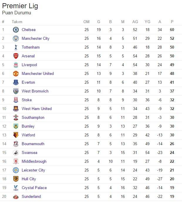Screen dimensions: 182x204
Task: Click the Takım column header
Action: (17, 22)
